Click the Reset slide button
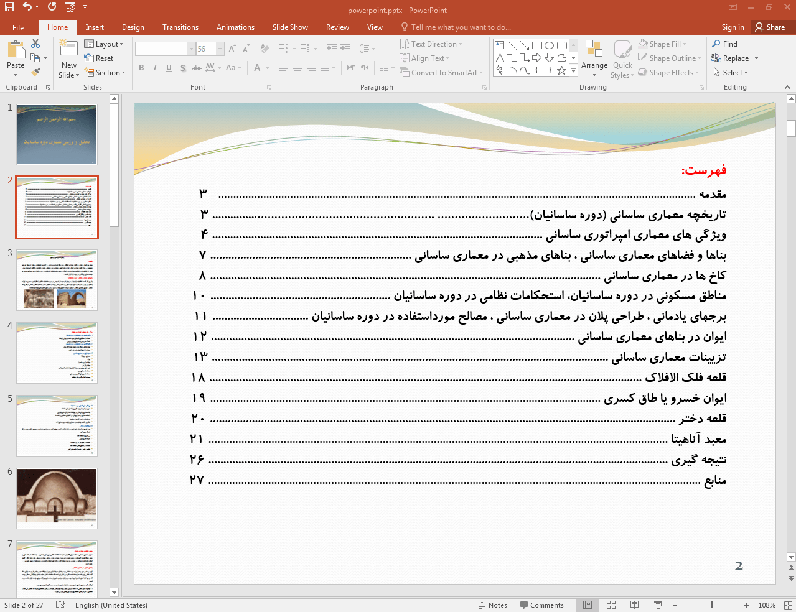The image size is (796, 612). coord(99,58)
